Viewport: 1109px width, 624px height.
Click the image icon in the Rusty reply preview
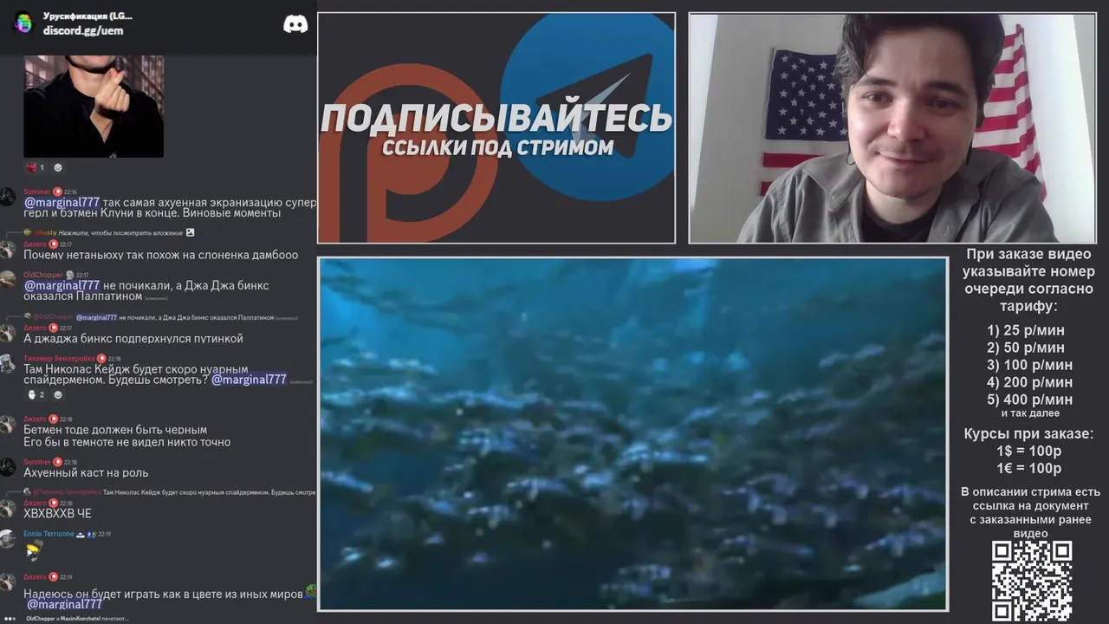pos(190,232)
